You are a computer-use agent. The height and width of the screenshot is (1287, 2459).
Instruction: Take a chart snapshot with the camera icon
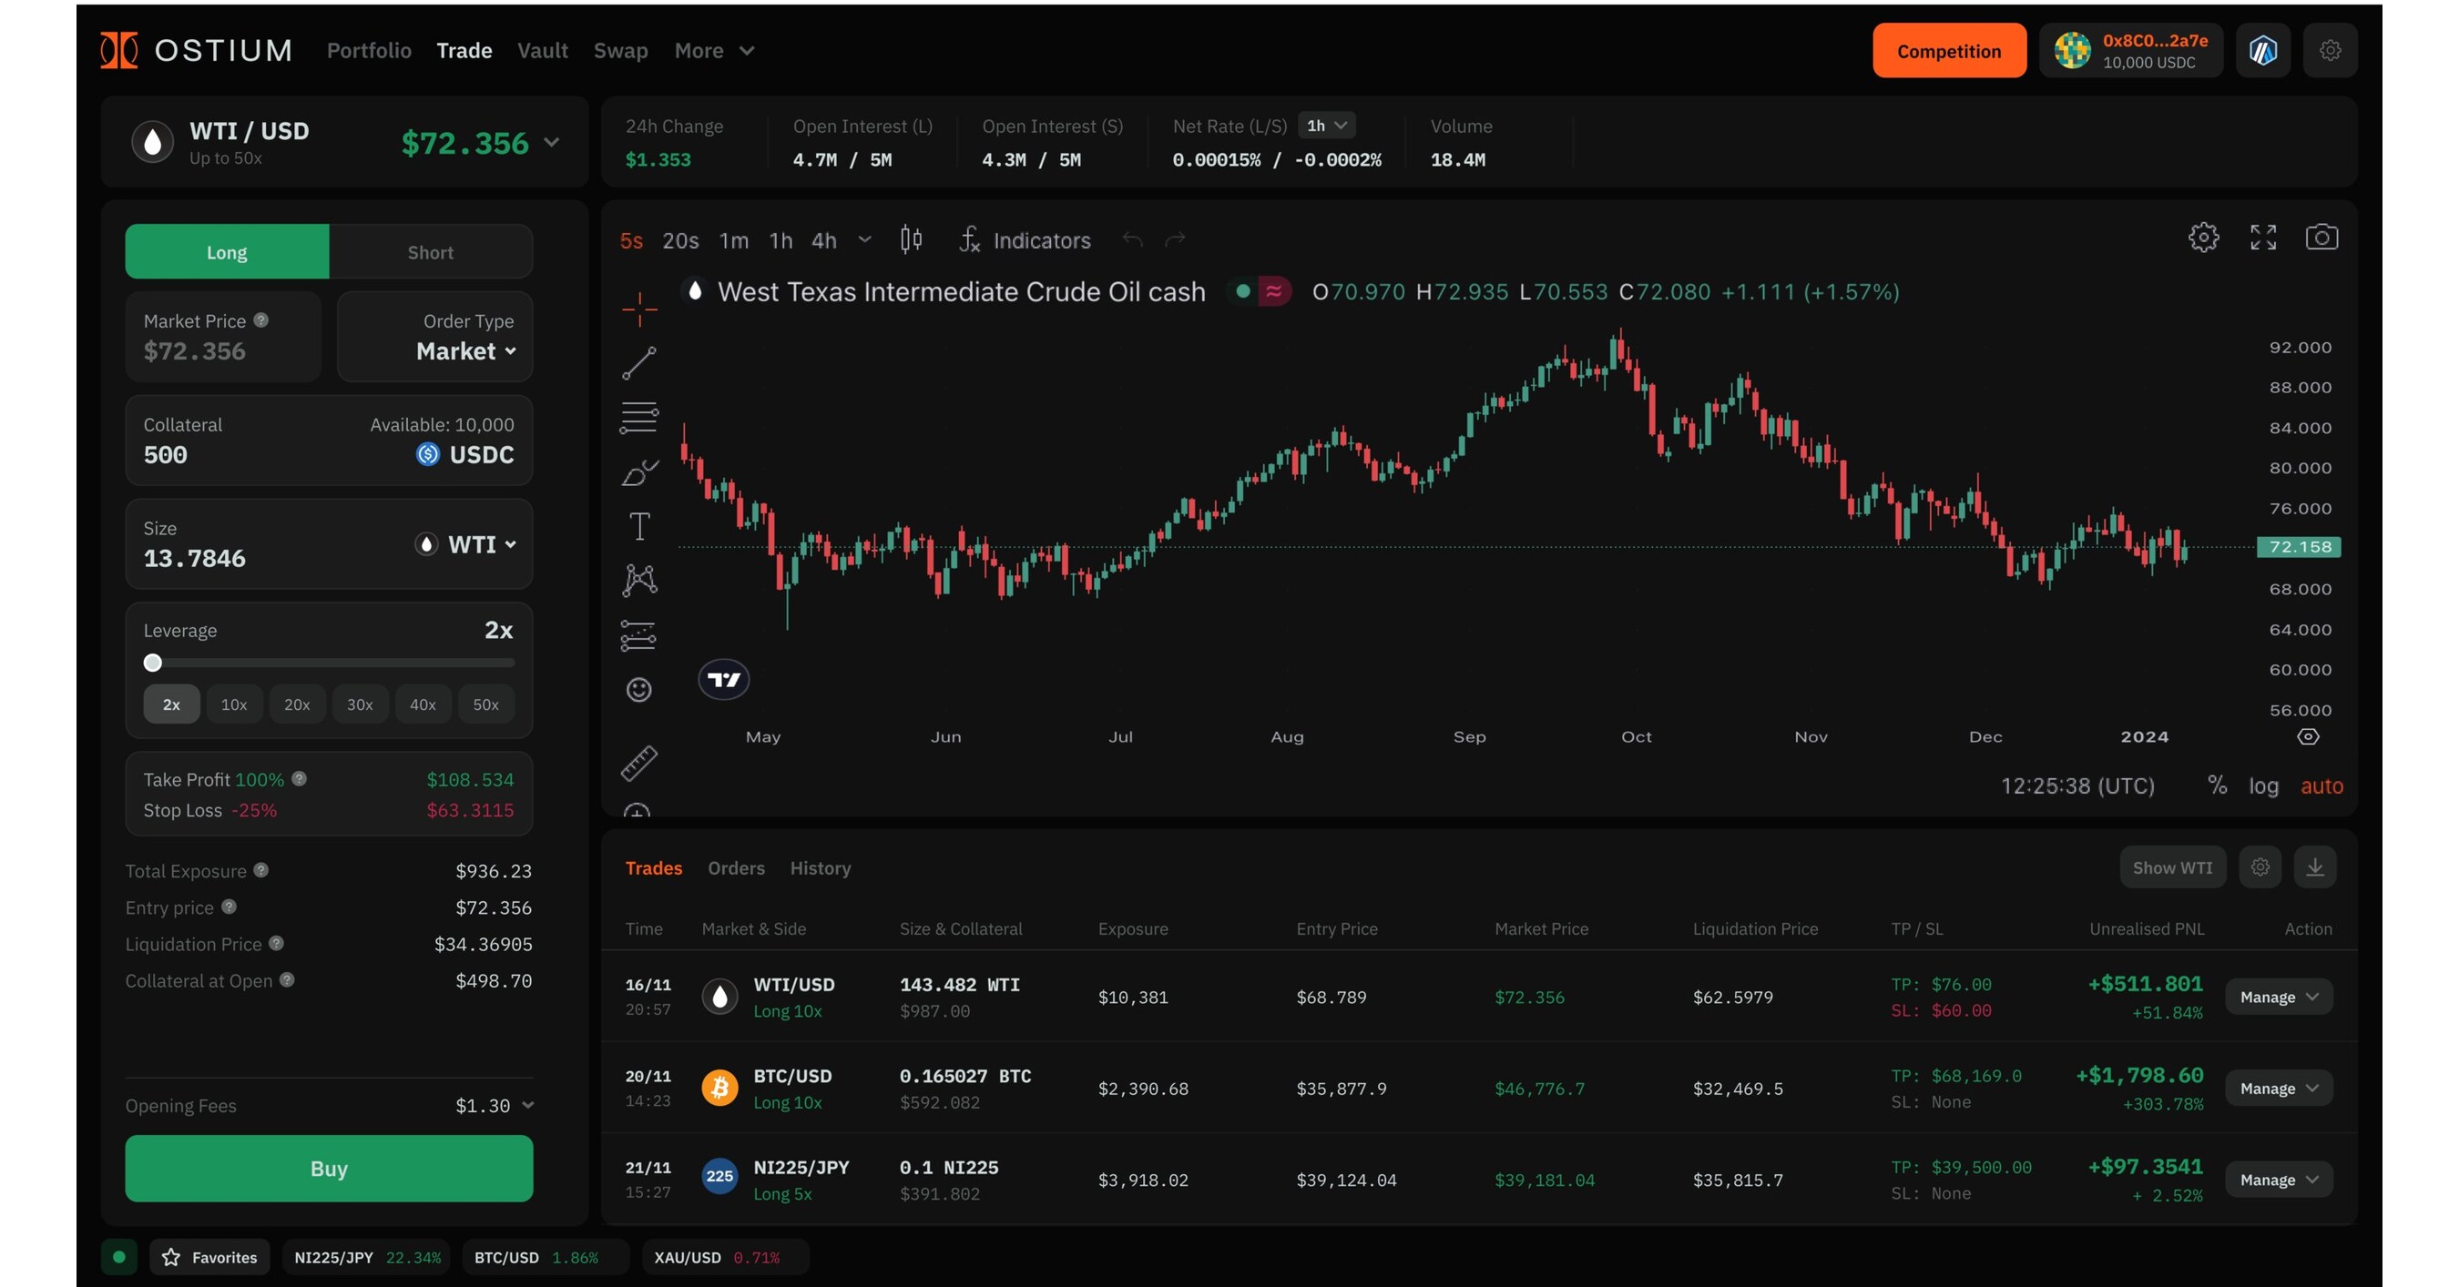tap(2323, 238)
